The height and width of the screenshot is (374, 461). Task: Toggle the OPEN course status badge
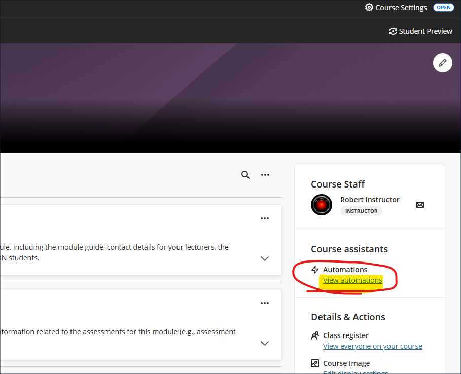point(444,8)
